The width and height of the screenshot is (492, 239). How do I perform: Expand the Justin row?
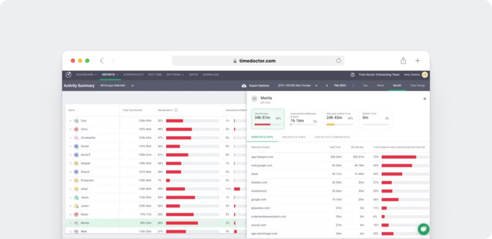point(70,206)
